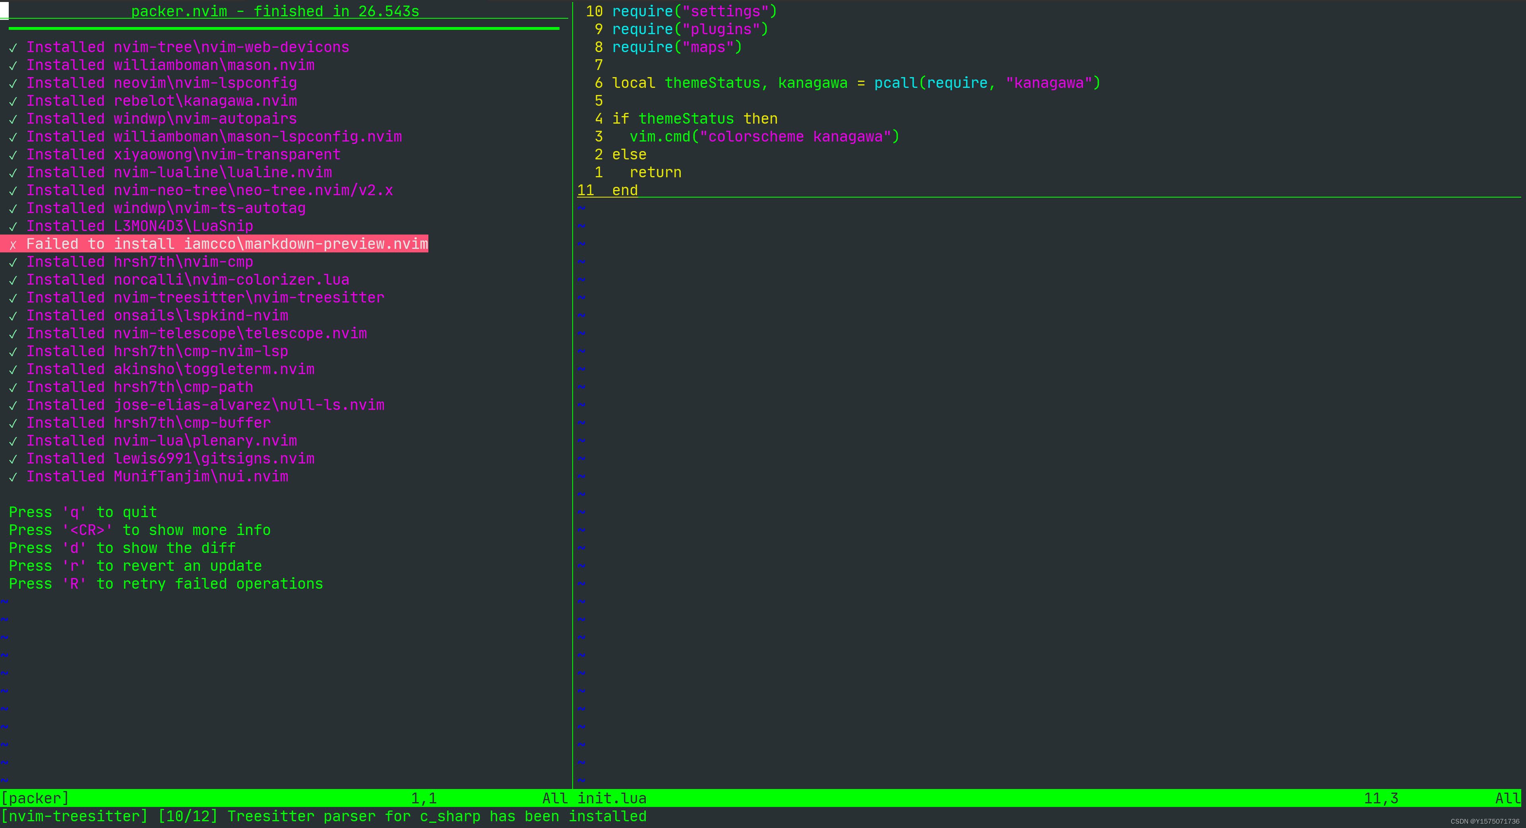Click the checkmark beside lualine.nvim
1526x828 pixels.
(13, 173)
